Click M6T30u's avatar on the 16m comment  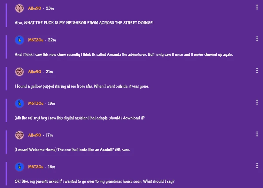click(20, 167)
